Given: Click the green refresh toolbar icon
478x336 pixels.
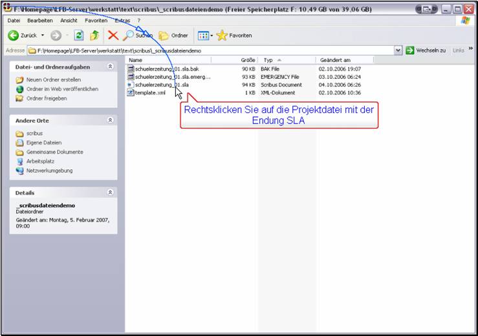Looking at the screenshot, I should point(79,36).
